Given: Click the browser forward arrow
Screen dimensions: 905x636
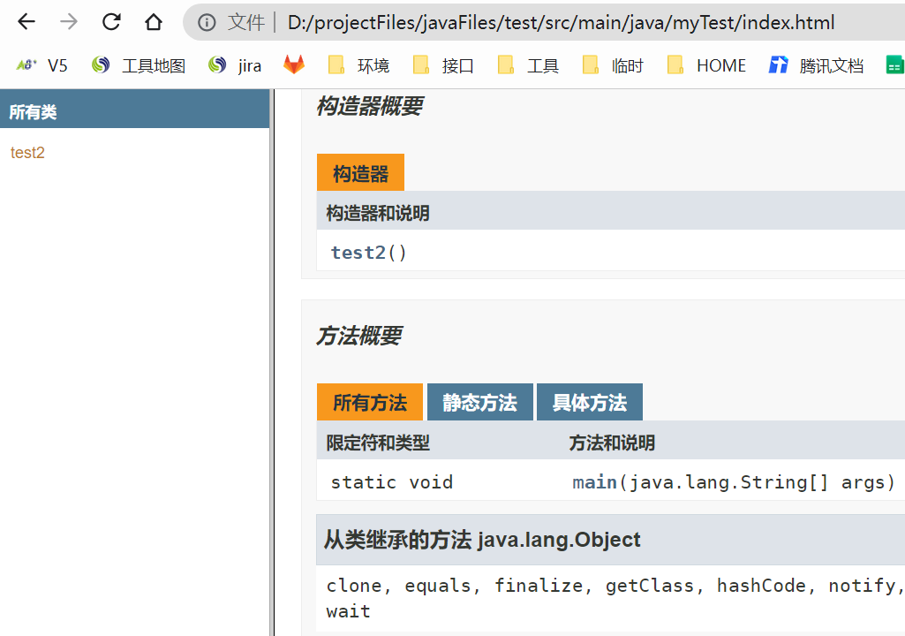Looking at the screenshot, I should (x=69, y=22).
